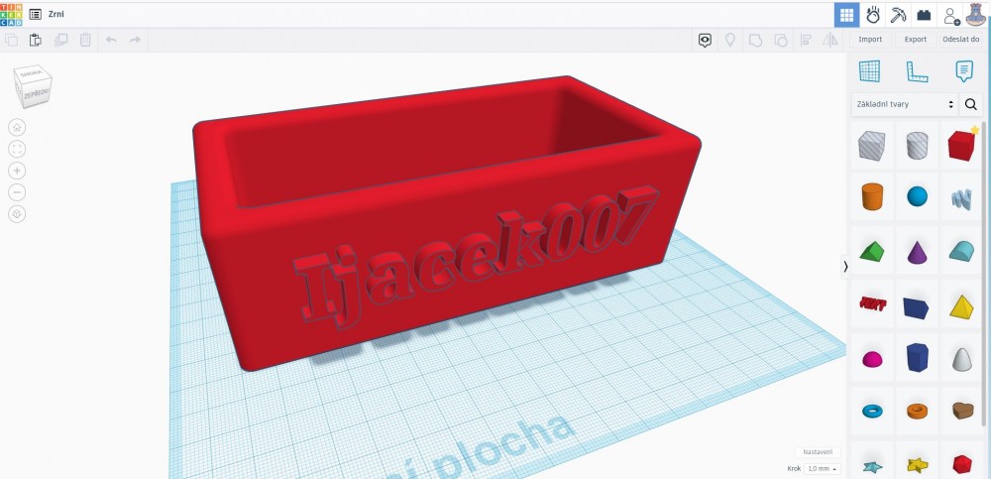Screen dimensions: 991x479
Task: Click the Import button
Action: point(870,40)
